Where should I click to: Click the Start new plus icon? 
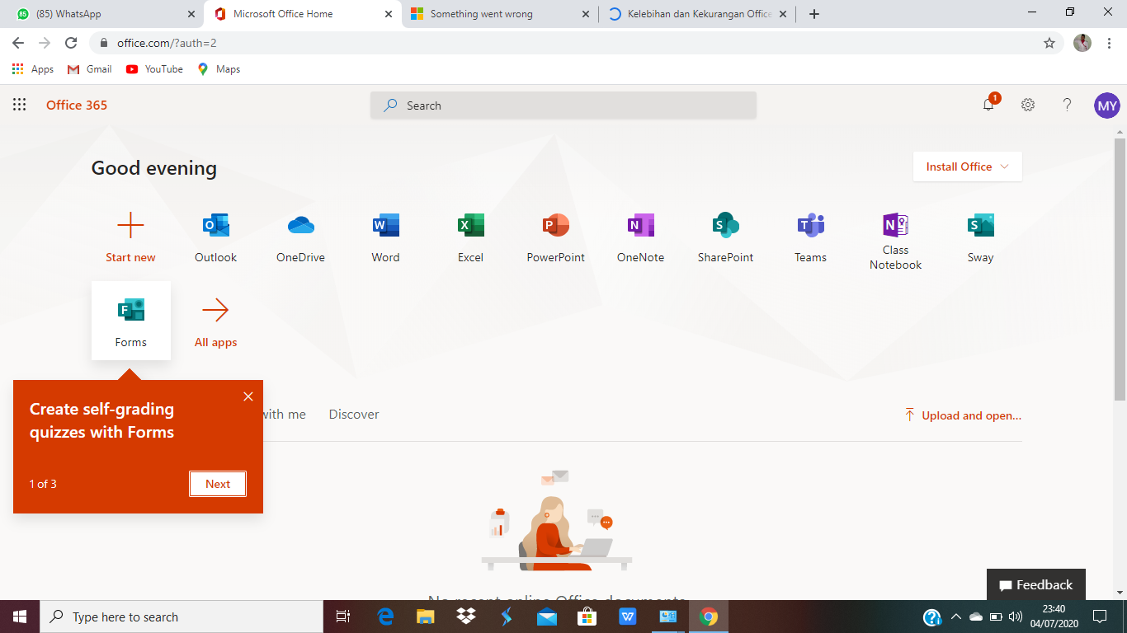pyautogui.click(x=130, y=225)
